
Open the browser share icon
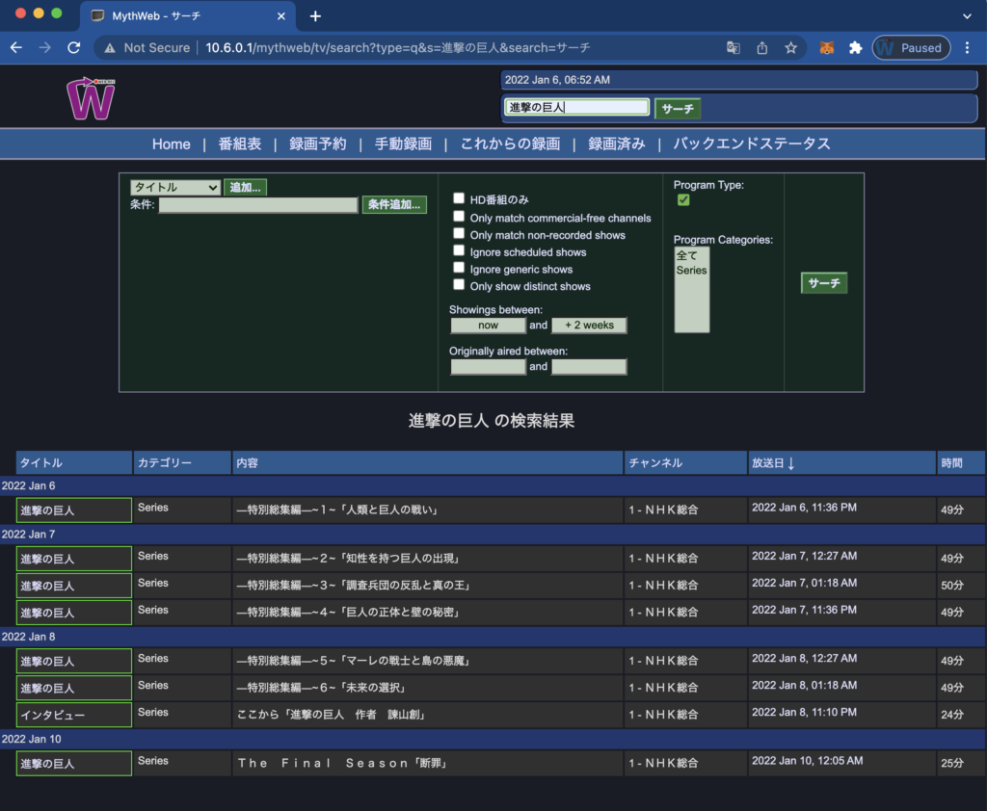(x=762, y=47)
